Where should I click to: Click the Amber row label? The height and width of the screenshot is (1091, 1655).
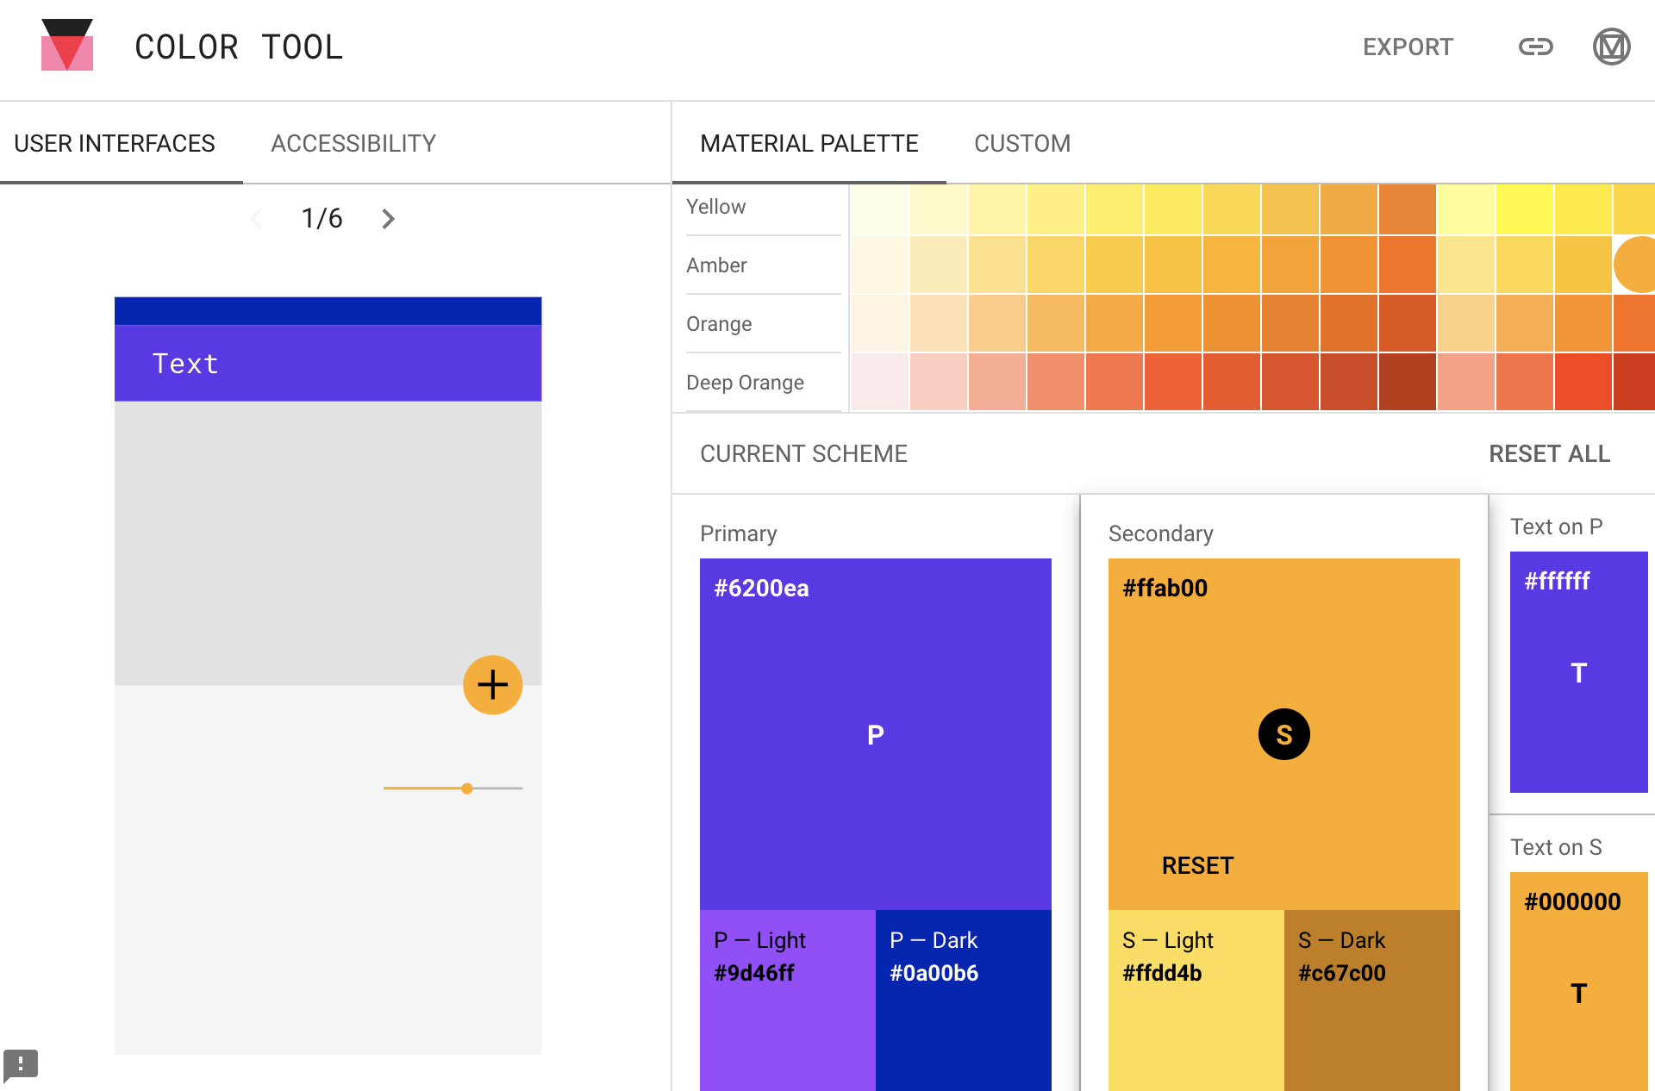[716, 265]
